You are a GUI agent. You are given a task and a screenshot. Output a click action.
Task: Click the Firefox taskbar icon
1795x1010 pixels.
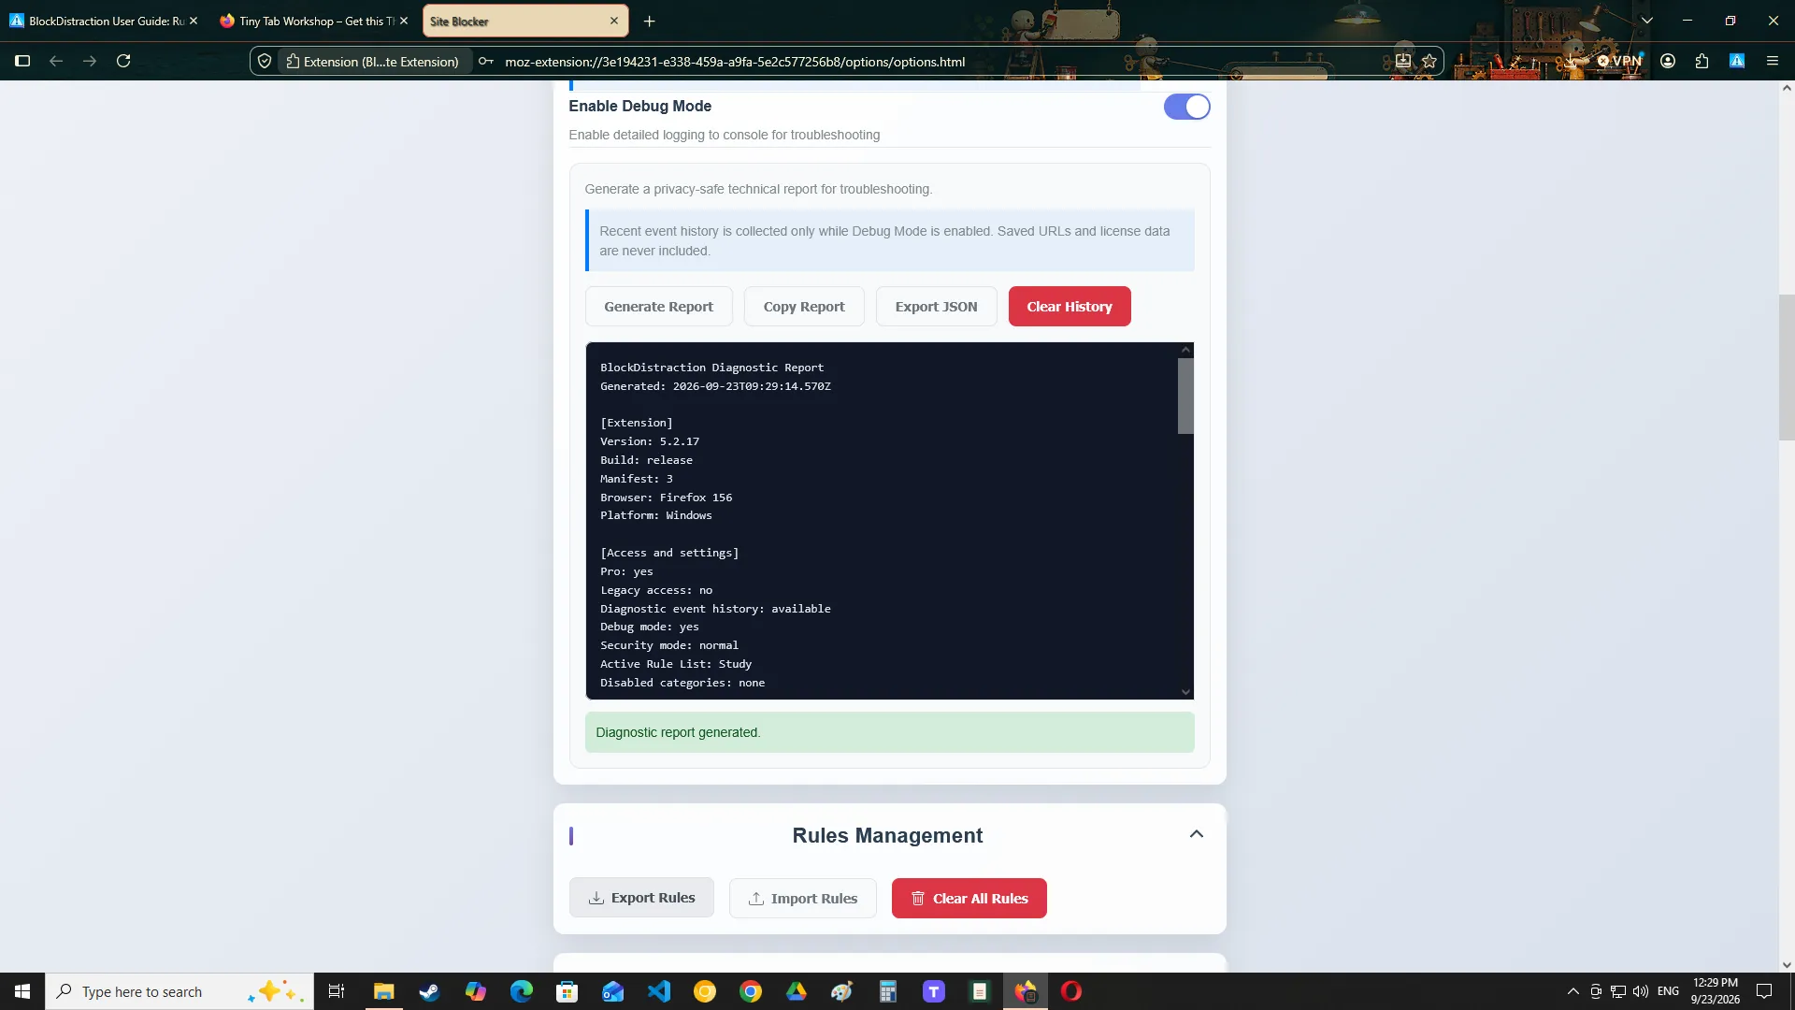point(1026,991)
